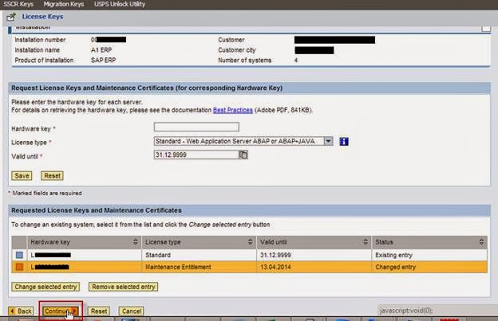
Task: Sort table by Status column
Action: (481, 242)
